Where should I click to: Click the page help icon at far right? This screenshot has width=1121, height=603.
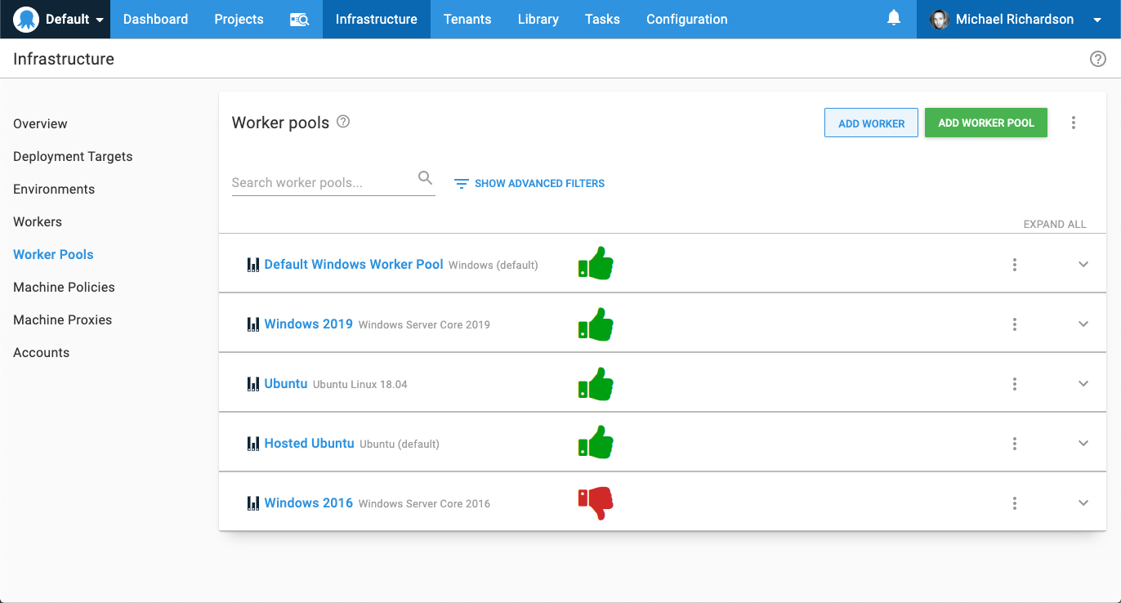point(1098,59)
